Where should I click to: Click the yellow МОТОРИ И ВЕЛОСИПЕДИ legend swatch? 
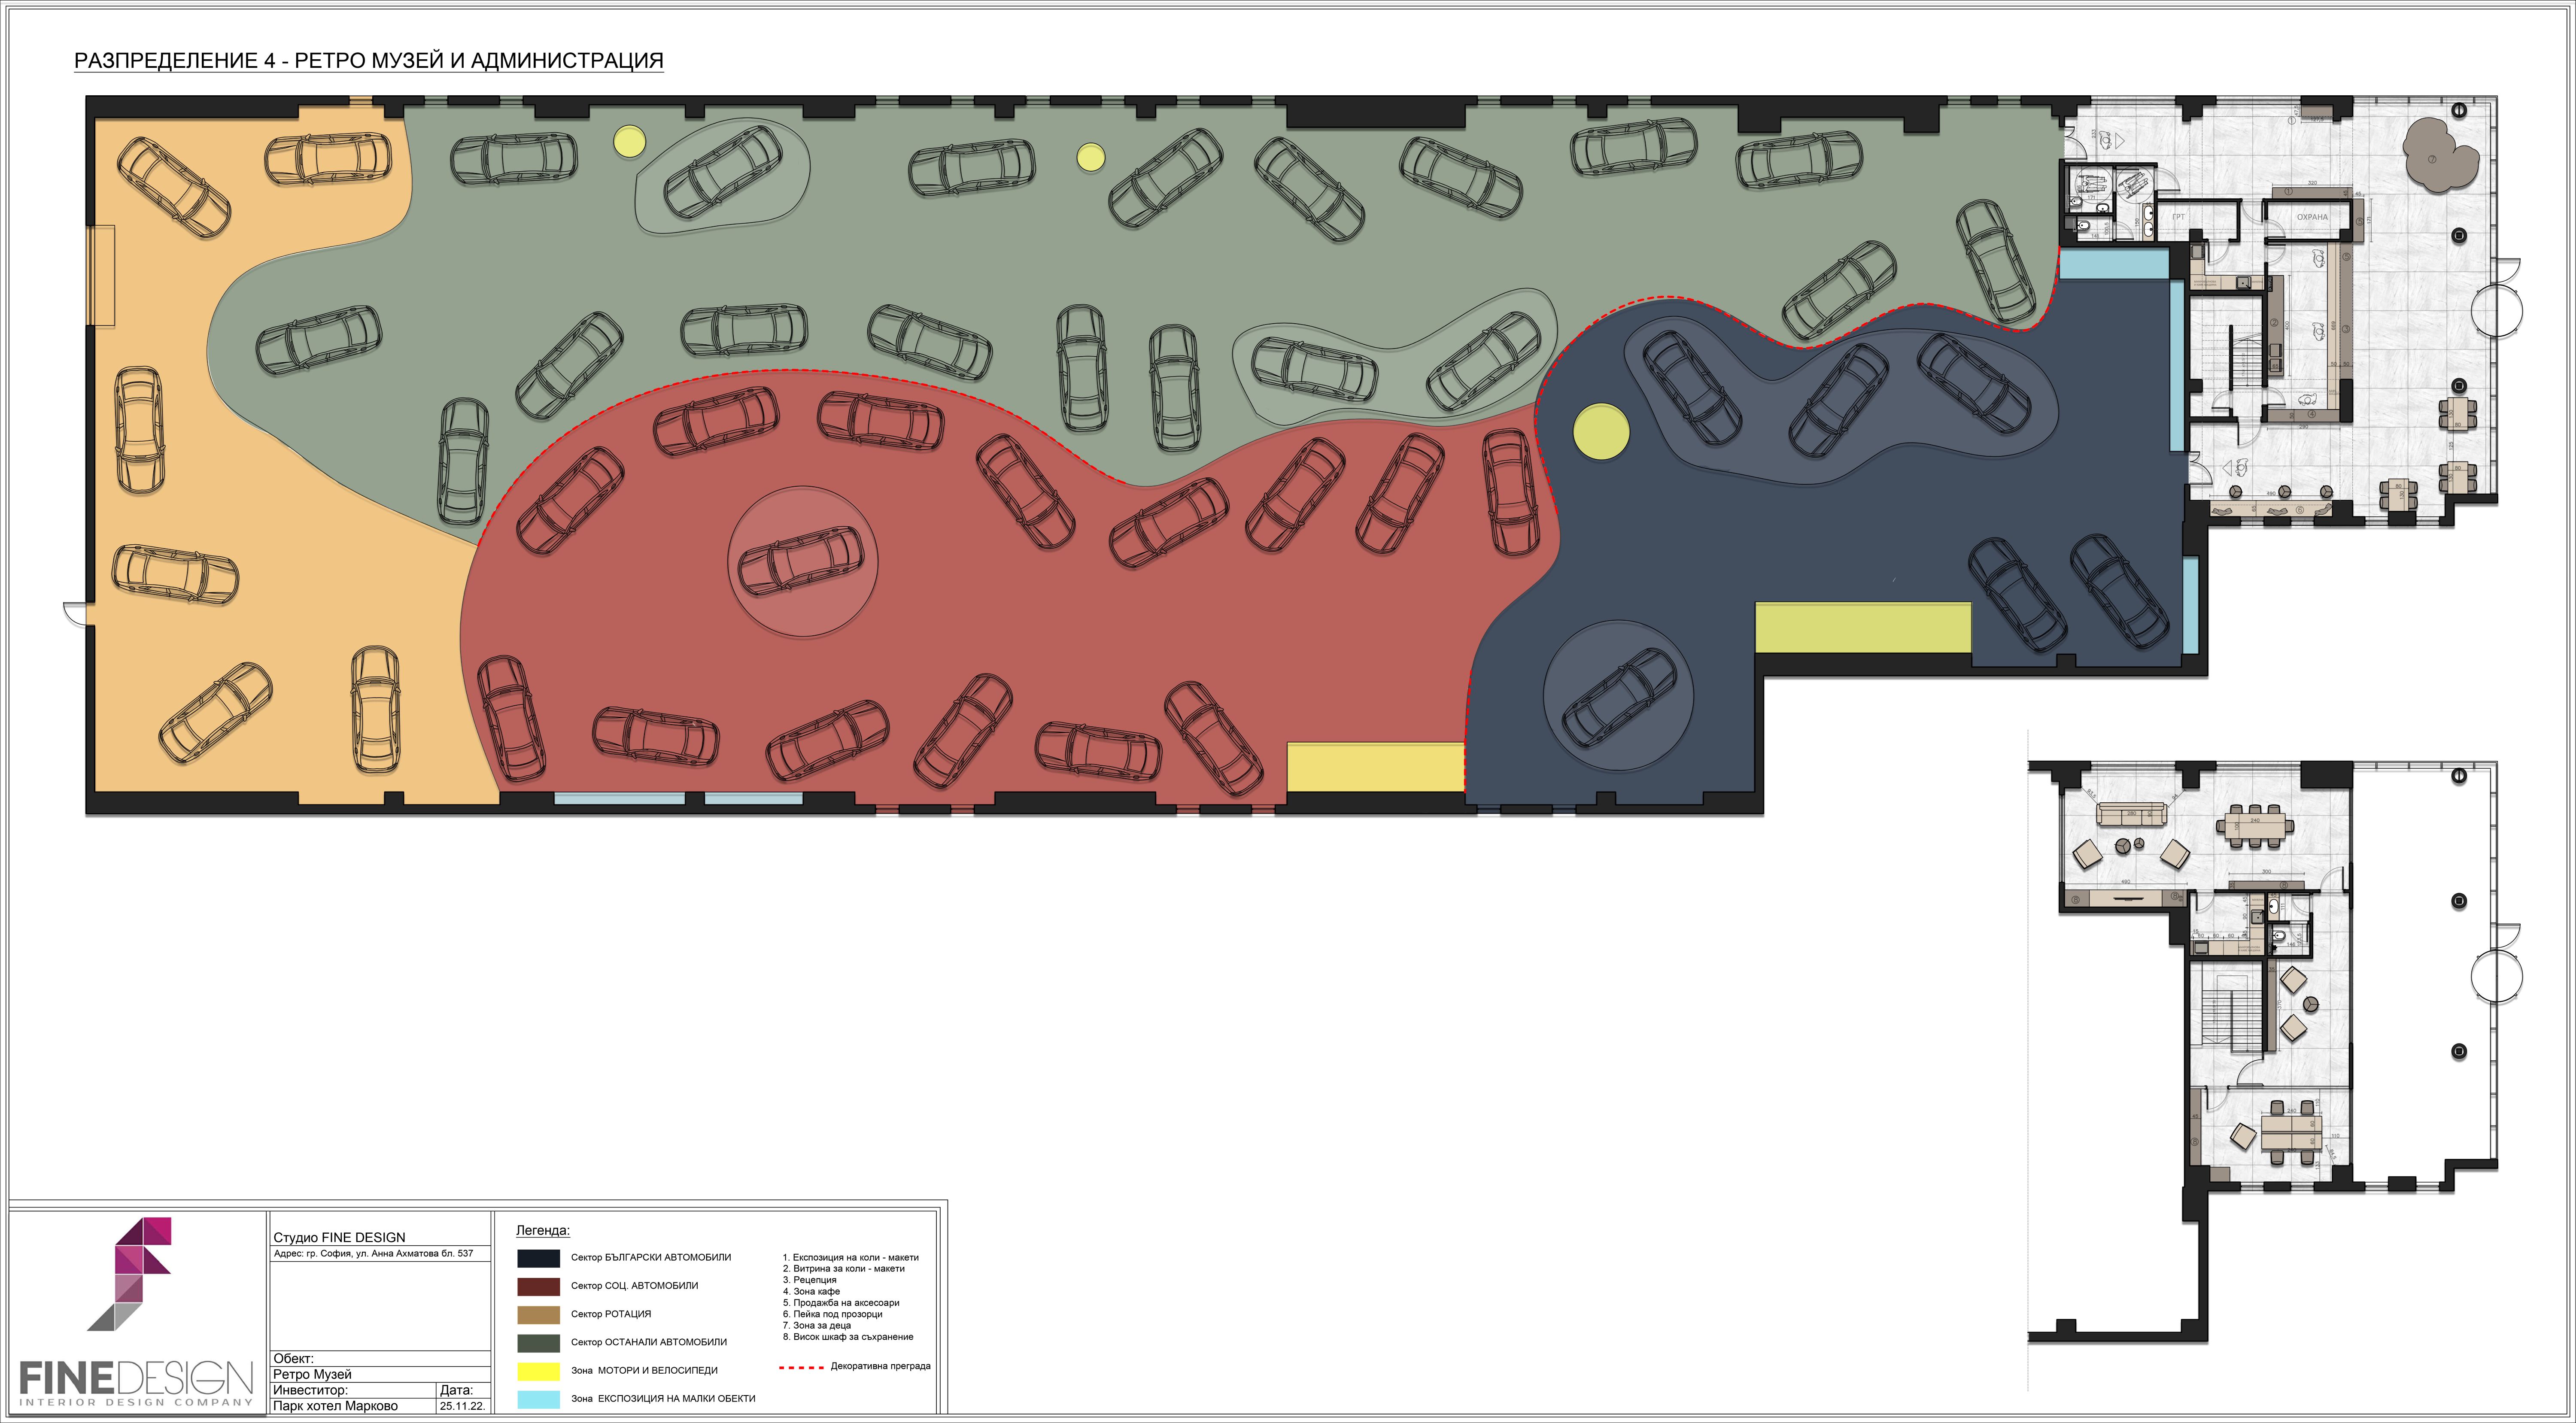(538, 1371)
